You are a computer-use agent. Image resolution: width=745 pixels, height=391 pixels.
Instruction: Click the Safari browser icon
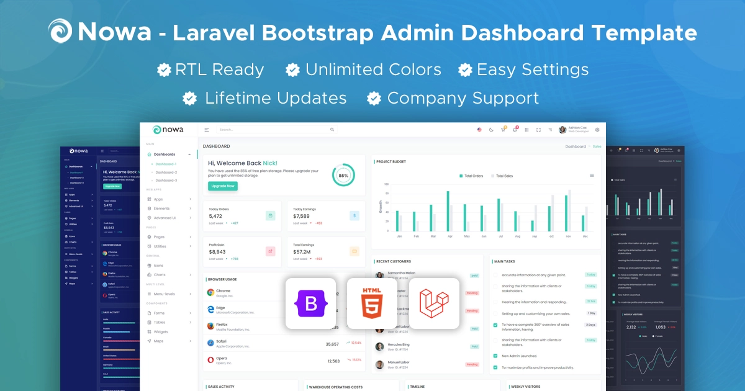point(211,343)
